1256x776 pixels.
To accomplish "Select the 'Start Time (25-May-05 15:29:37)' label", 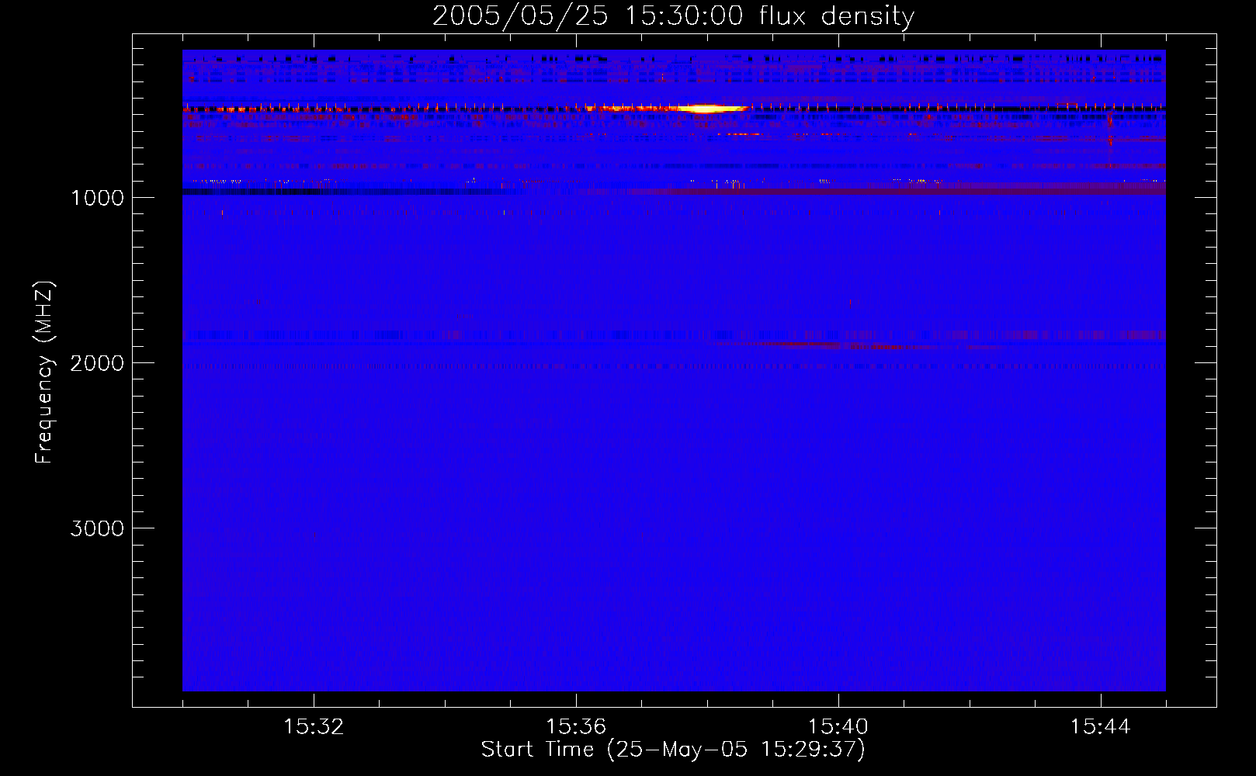I will [673, 750].
